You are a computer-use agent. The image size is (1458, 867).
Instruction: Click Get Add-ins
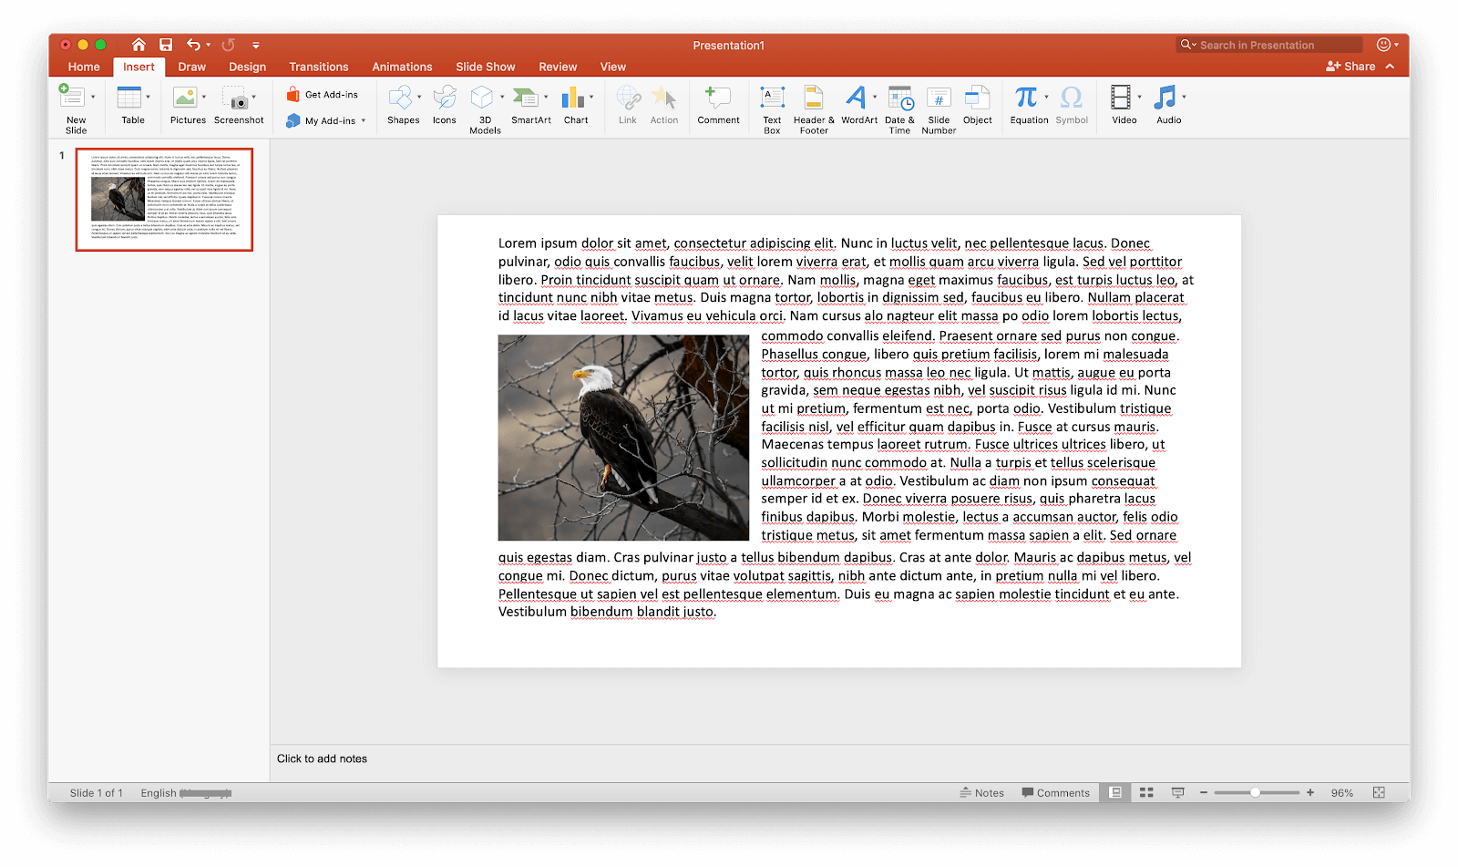tap(323, 95)
